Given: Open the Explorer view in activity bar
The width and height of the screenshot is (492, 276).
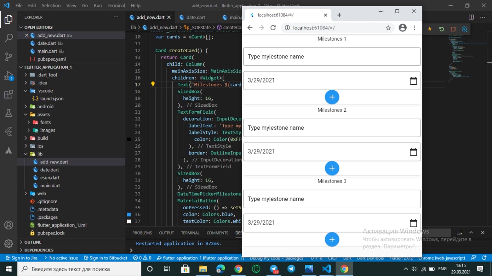Looking at the screenshot, I should (x=8, y=19).
